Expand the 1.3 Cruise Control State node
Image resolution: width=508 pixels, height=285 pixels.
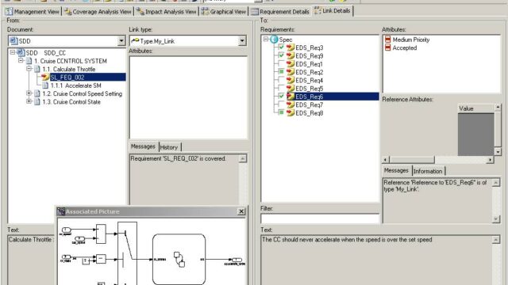29,101
